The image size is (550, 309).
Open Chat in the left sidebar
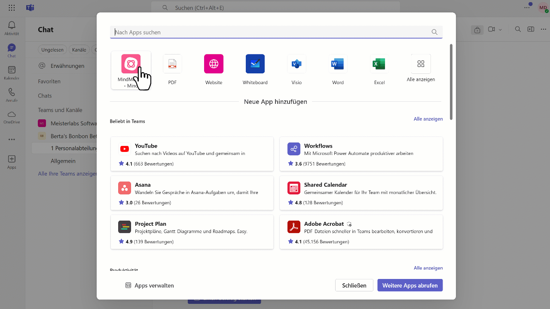point(12,51)
